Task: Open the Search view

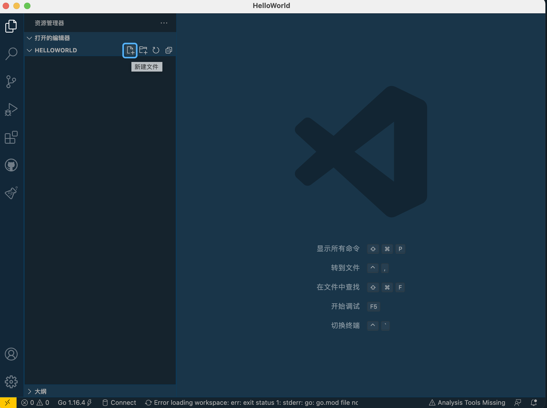Action: click(x=11, y=54)
